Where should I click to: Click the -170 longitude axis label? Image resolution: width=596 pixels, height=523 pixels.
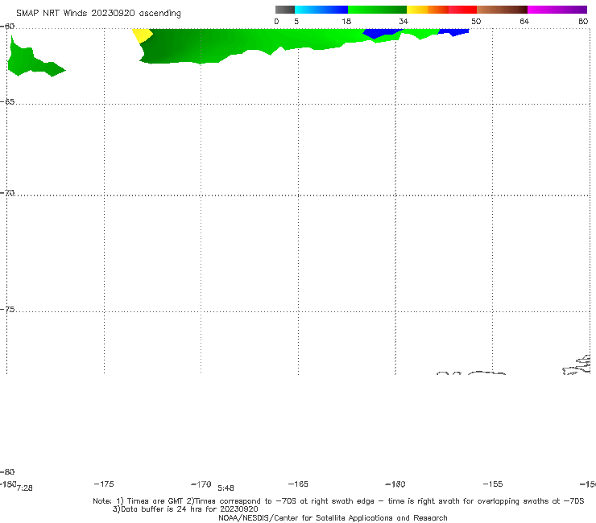tap(201, 484)
